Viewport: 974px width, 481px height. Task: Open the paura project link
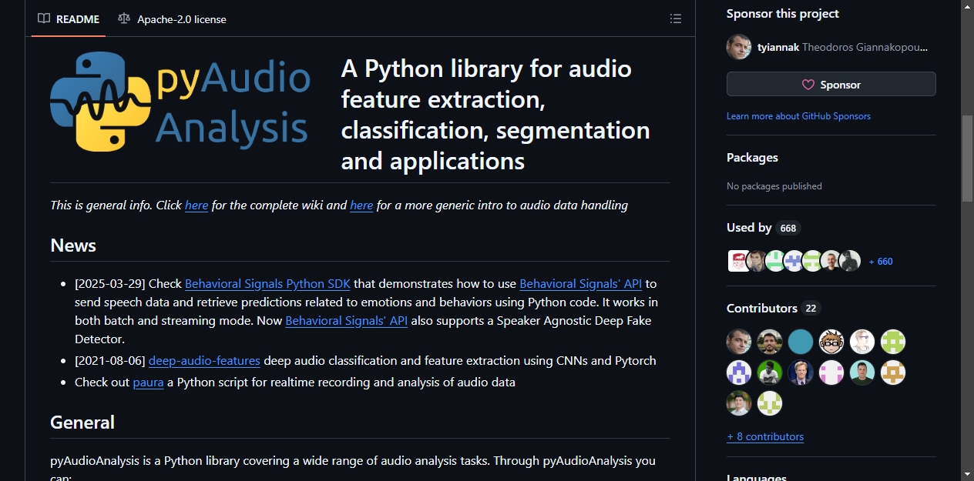[148, 382]
